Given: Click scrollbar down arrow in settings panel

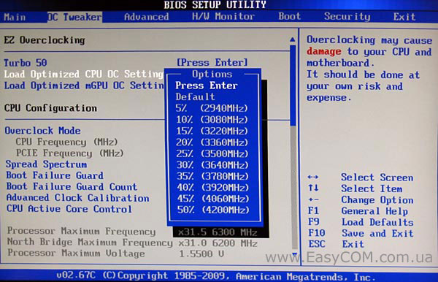Looking at the screenshot, I should pos(295,254).
